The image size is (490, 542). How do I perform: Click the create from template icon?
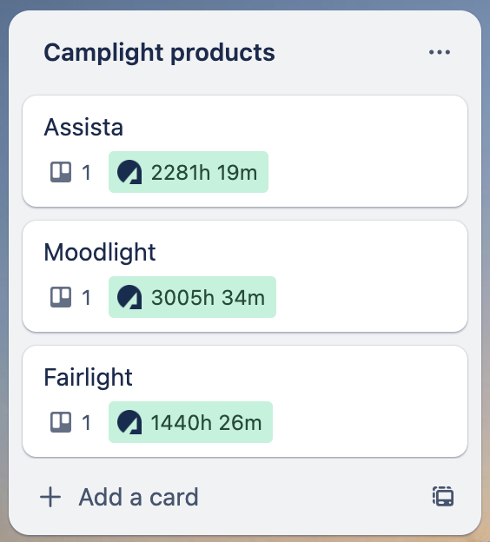coord(443,497)
